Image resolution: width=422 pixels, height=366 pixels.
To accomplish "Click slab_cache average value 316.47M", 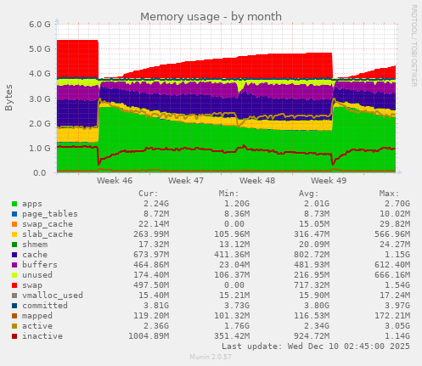I will tap(312, 234).
